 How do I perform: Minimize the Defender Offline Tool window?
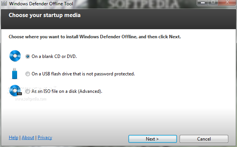tap(203, 3)
